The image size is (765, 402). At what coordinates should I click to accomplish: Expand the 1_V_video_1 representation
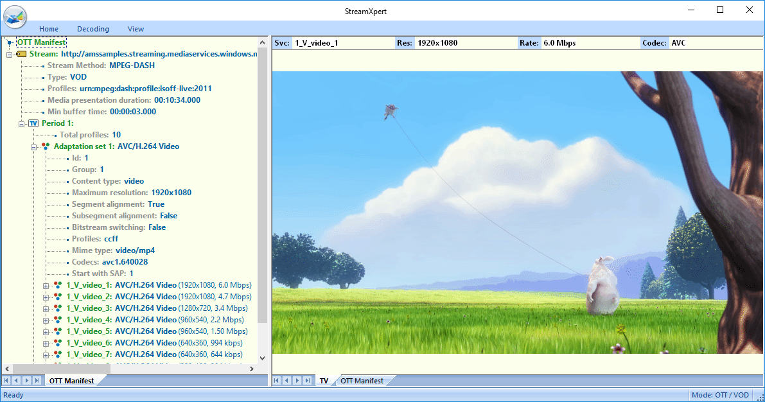coord(46,286)
